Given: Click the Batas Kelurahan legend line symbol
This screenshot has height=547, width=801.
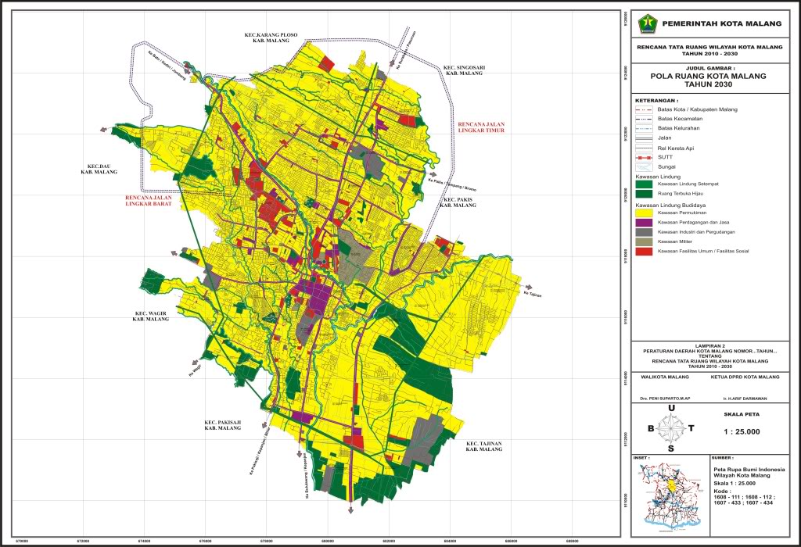Looking at the screenshot, I should [x=645, y=128].
